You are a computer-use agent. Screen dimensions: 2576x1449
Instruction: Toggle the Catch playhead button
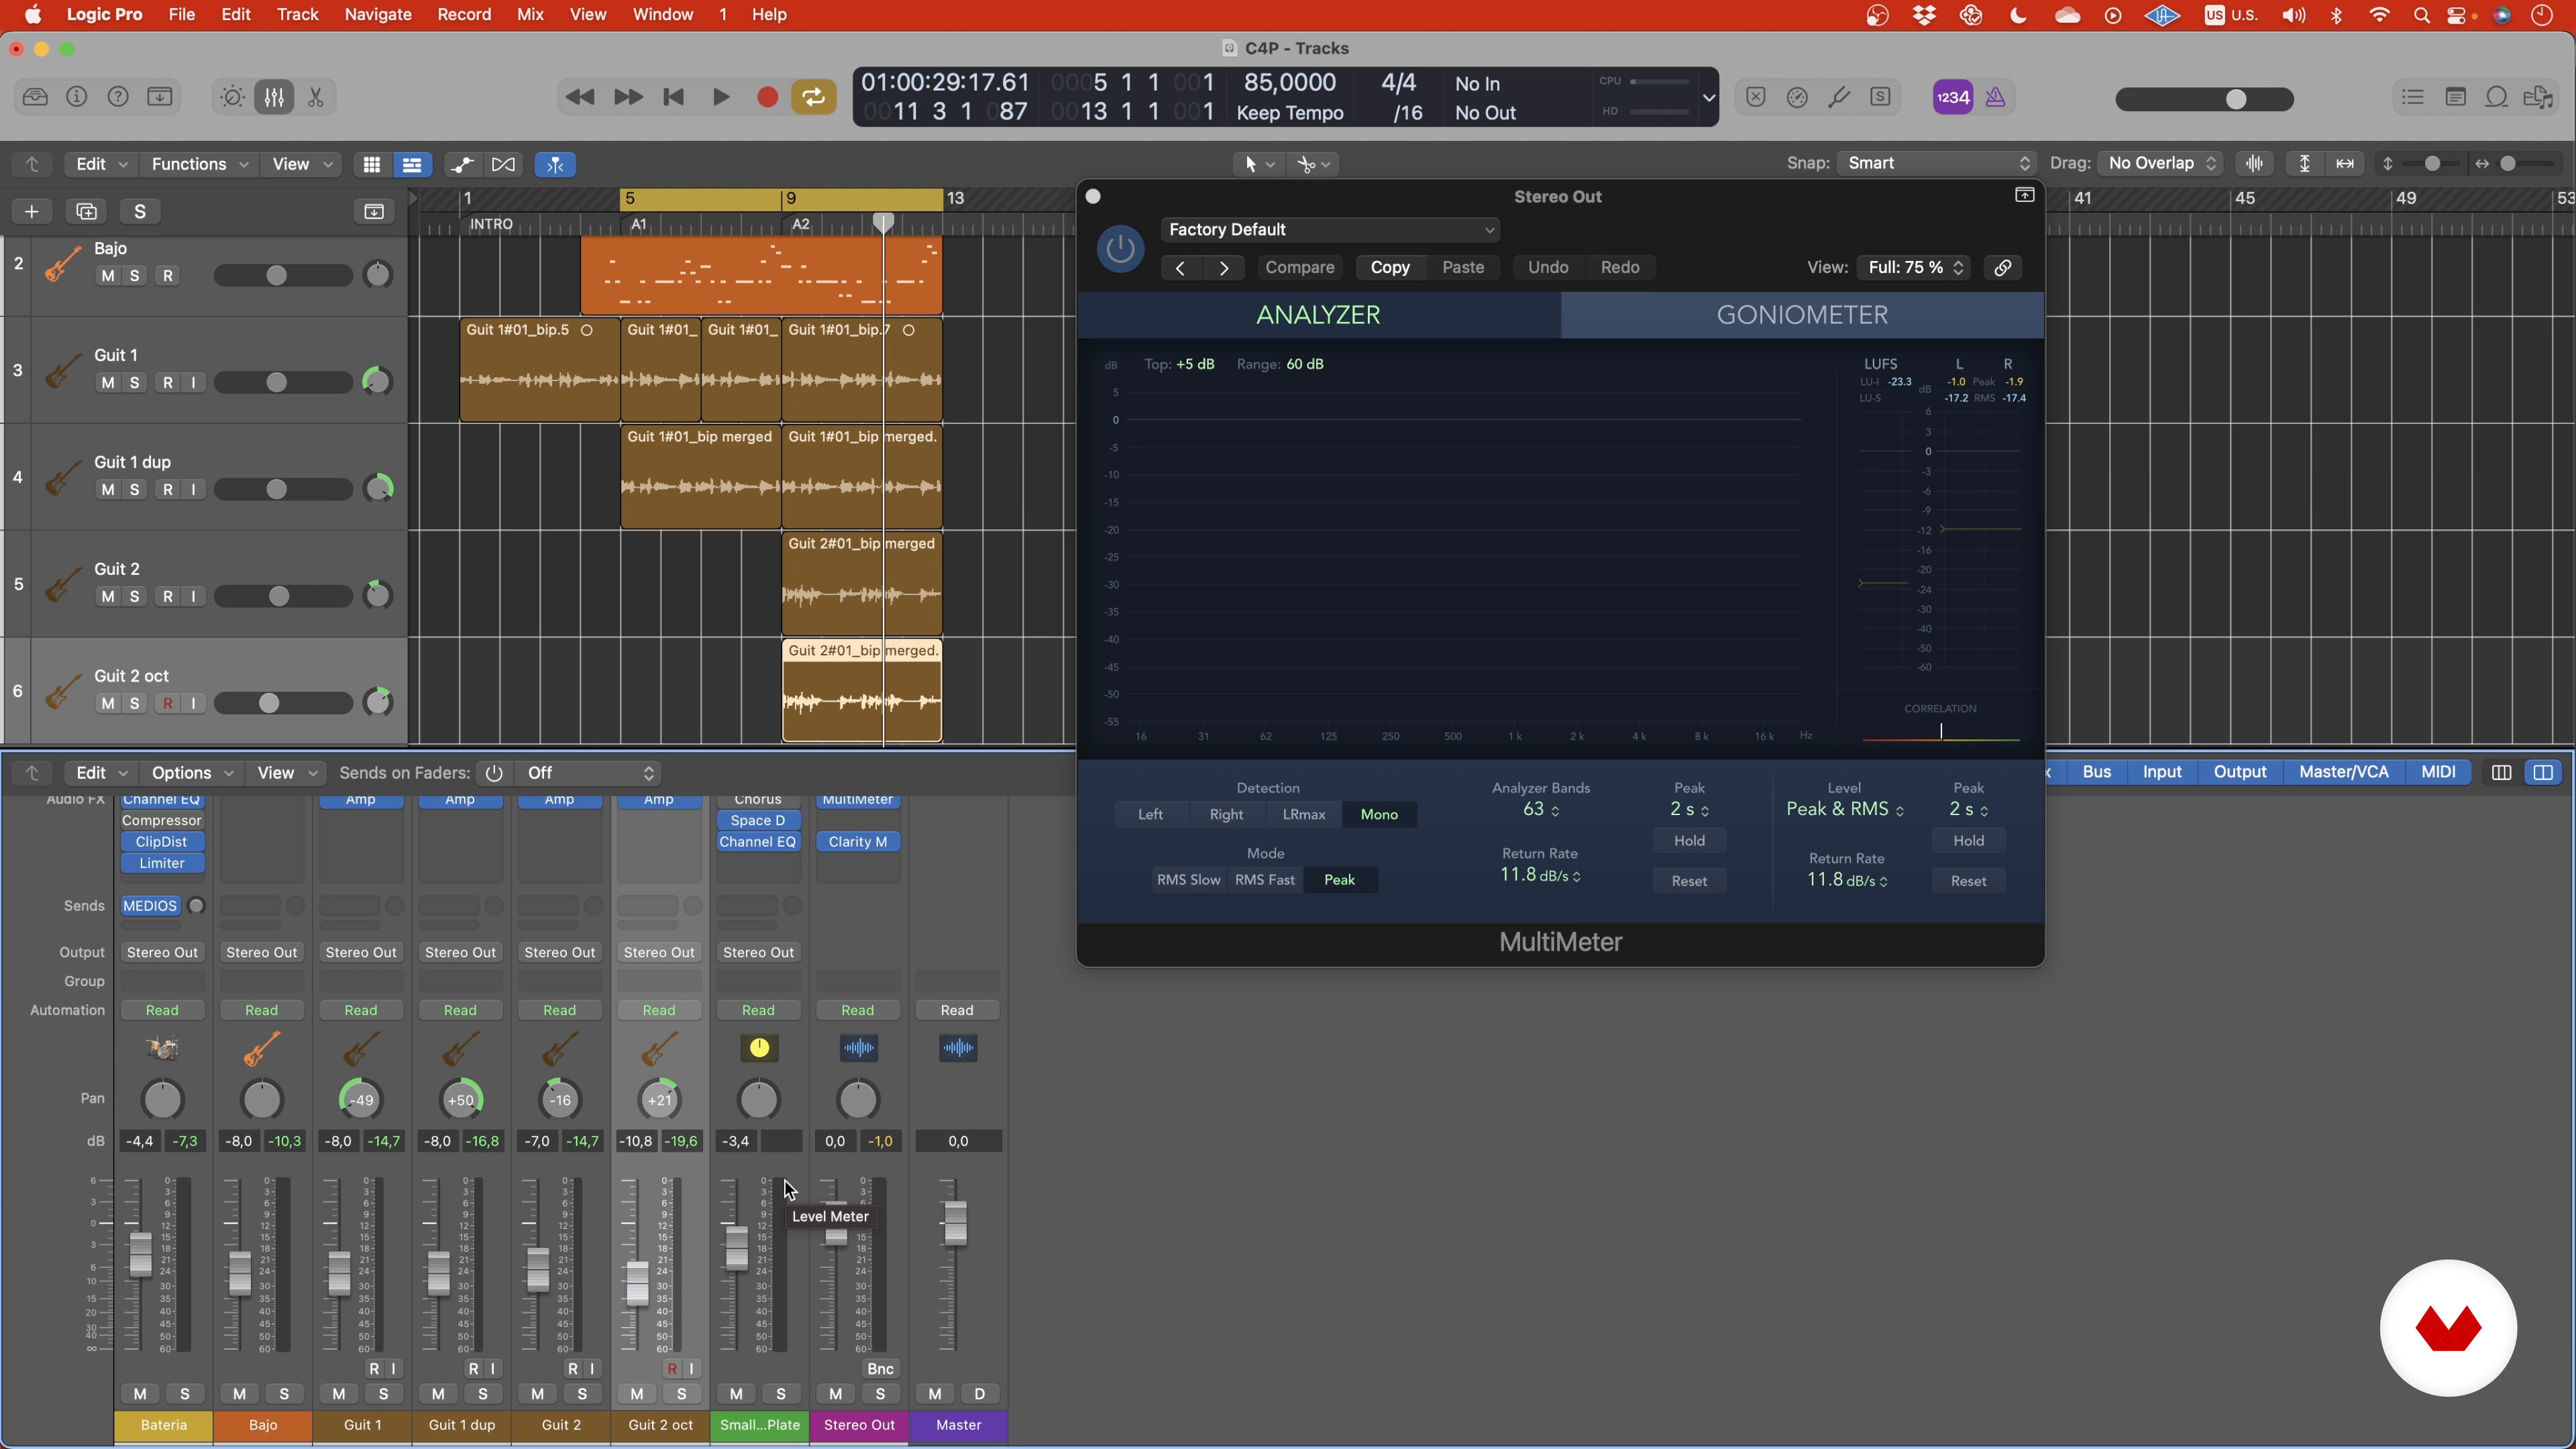(555, 164)
